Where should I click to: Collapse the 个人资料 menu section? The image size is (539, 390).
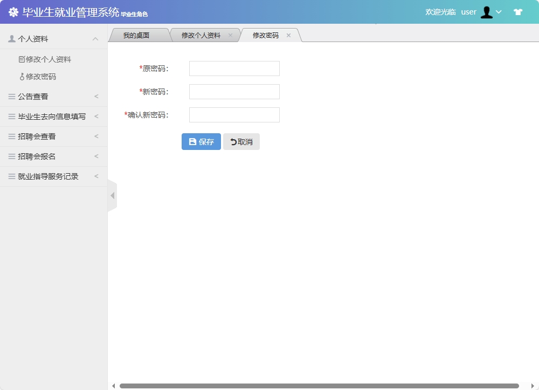click(95, 38)
